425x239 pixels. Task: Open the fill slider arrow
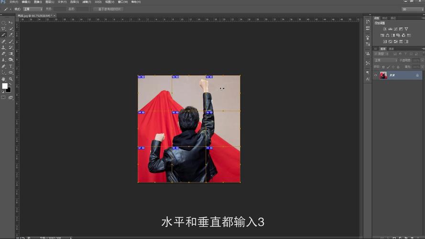click(x=422, y=67)
